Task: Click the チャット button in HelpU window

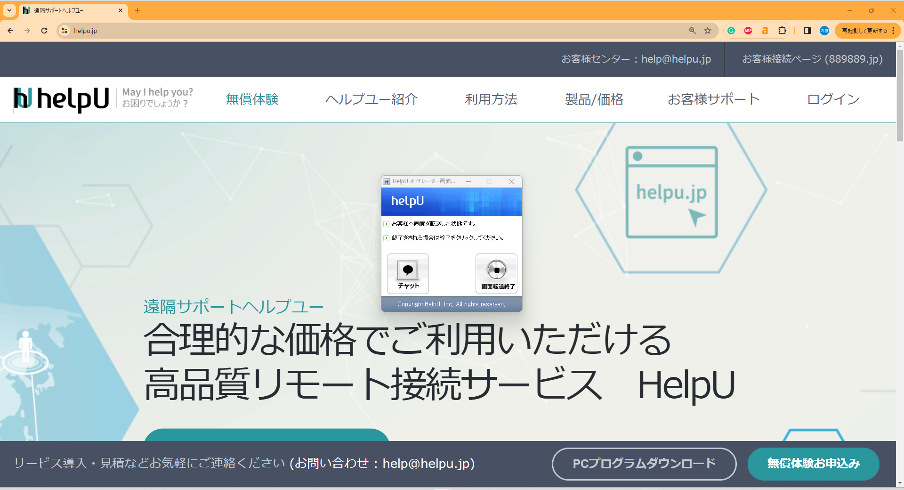Action: click(408, 274)
